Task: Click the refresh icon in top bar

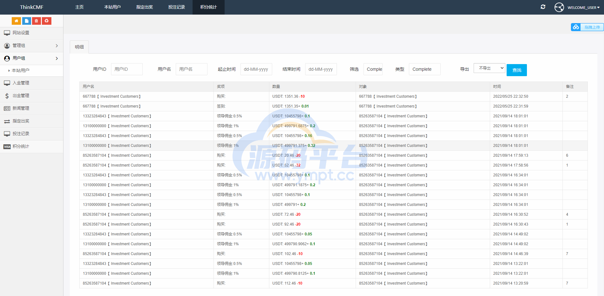Action: (x=543, y=7)
